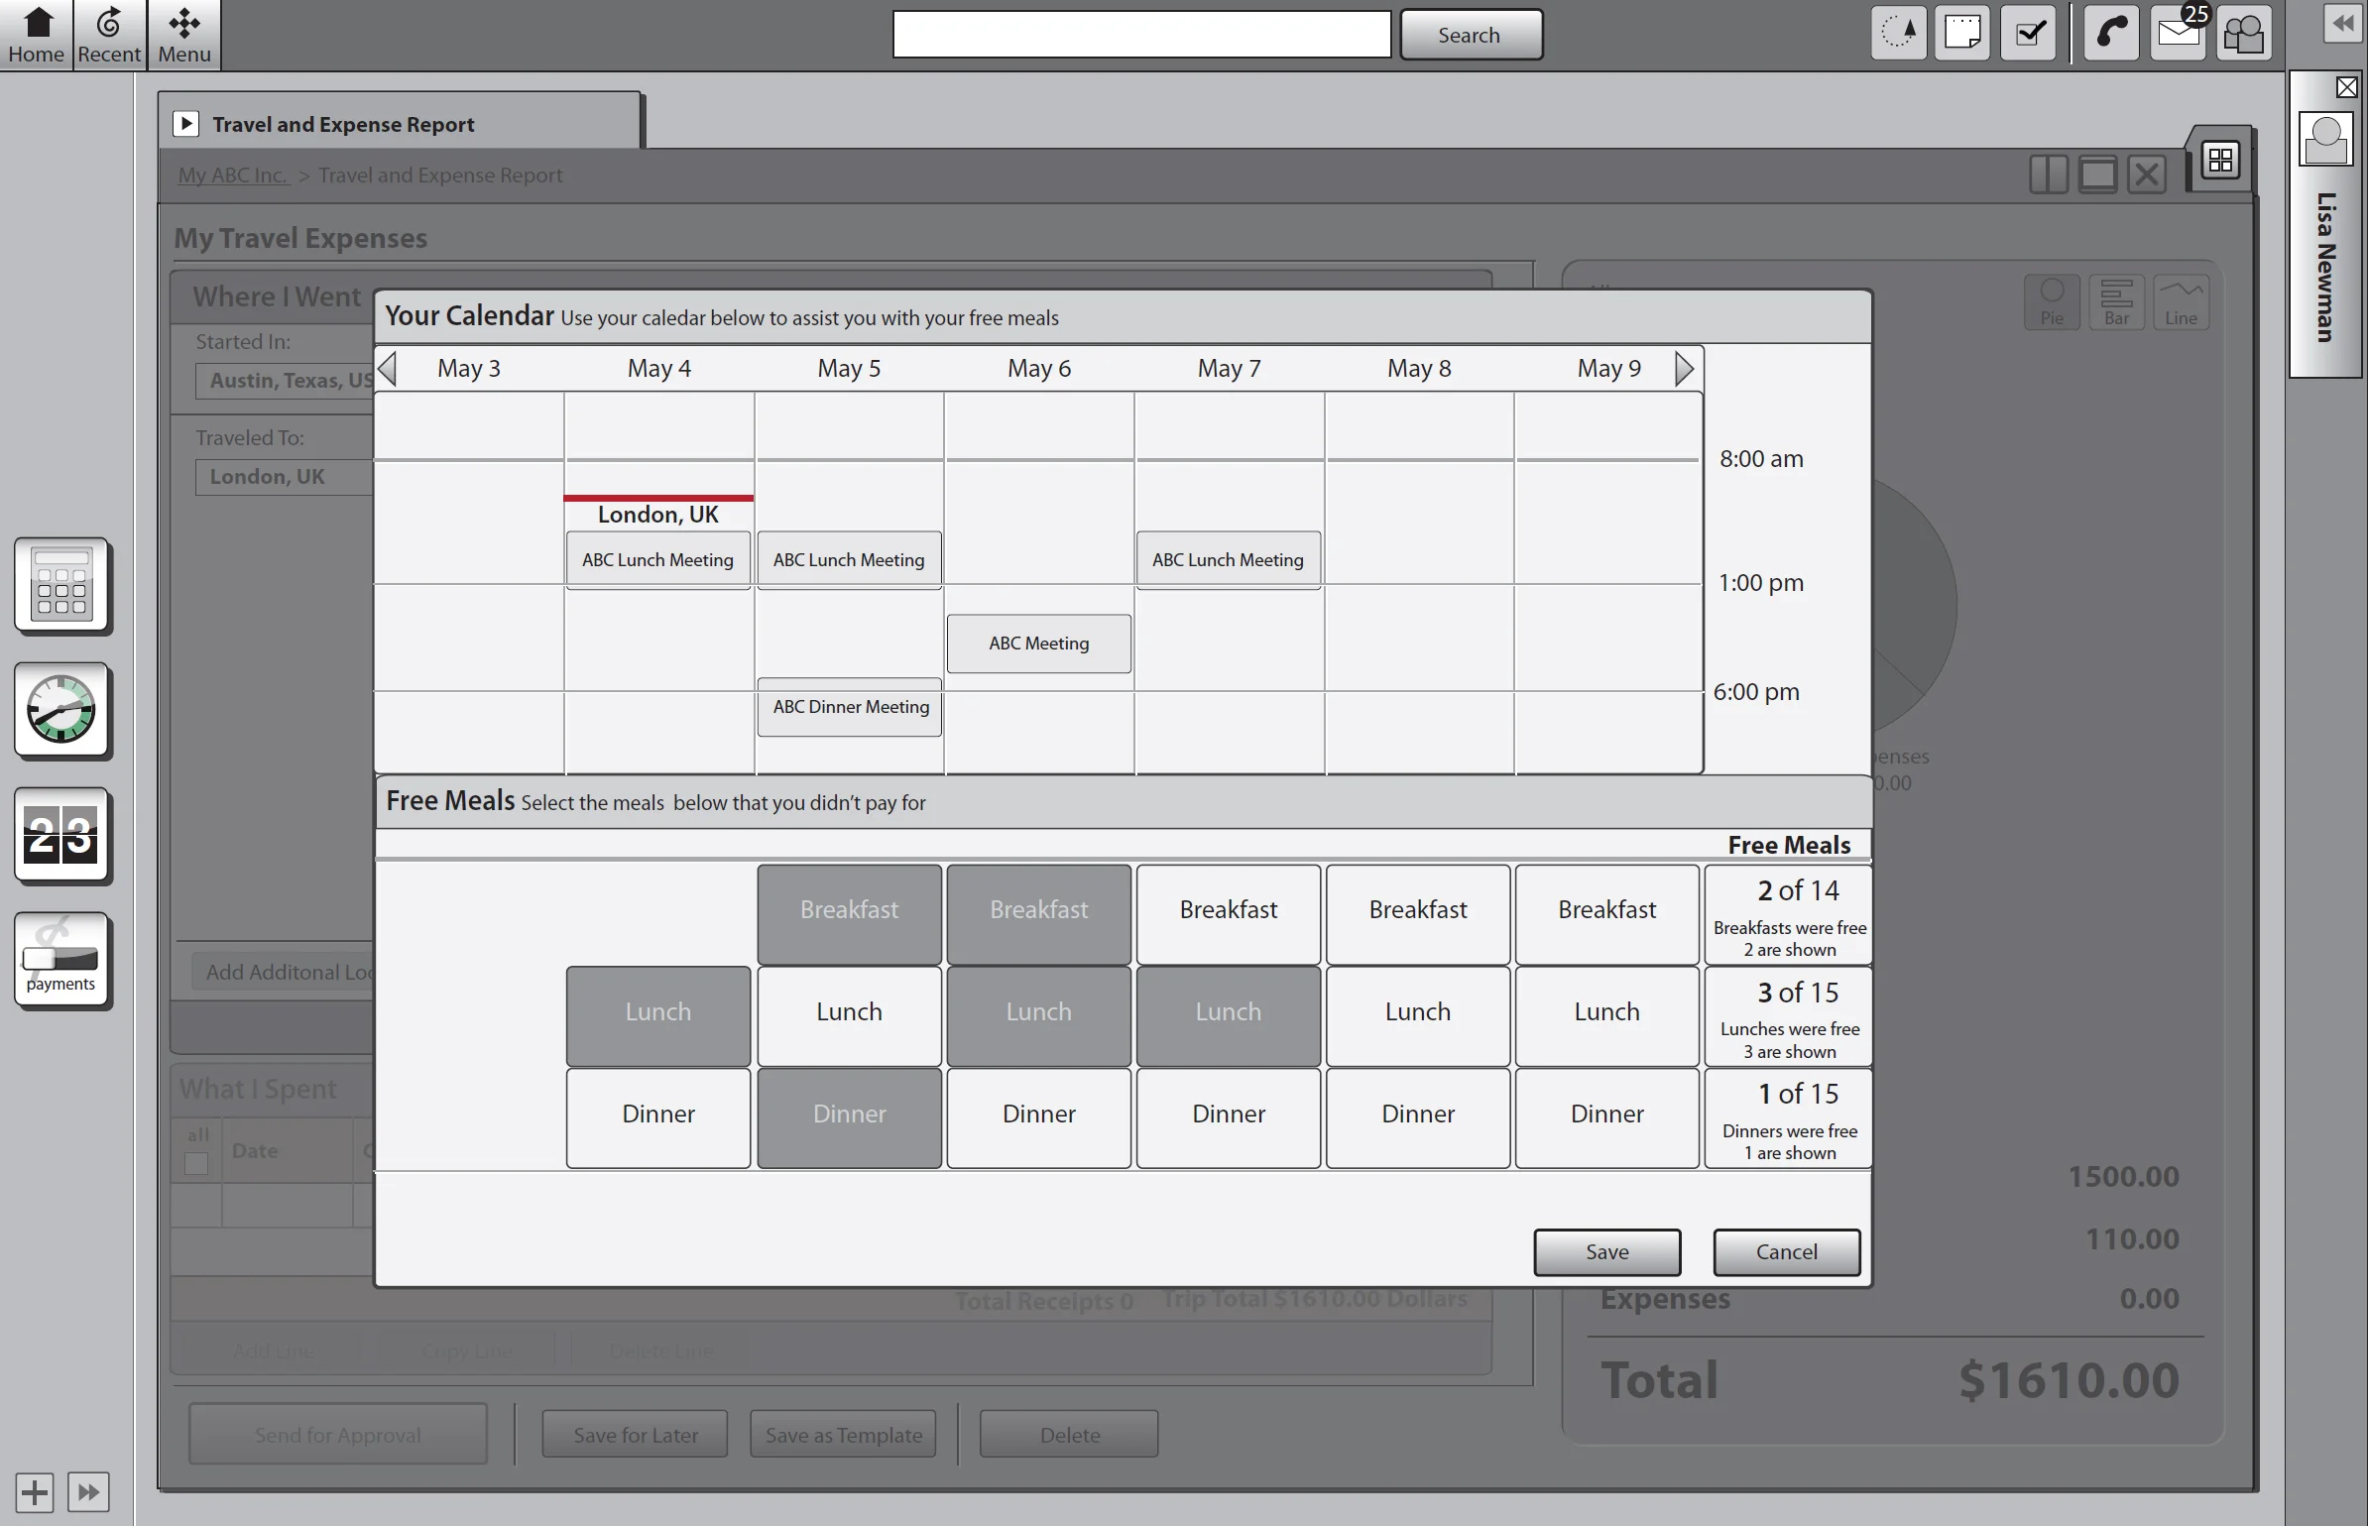Expand the Travel and Expense Report triangle

(185, 124)
